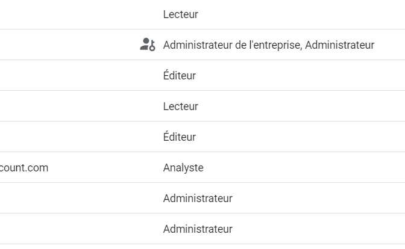Choose the Éditeur role below the enterprise administrator
Viewport: 405px width, 249px height.
coord(180,75)
